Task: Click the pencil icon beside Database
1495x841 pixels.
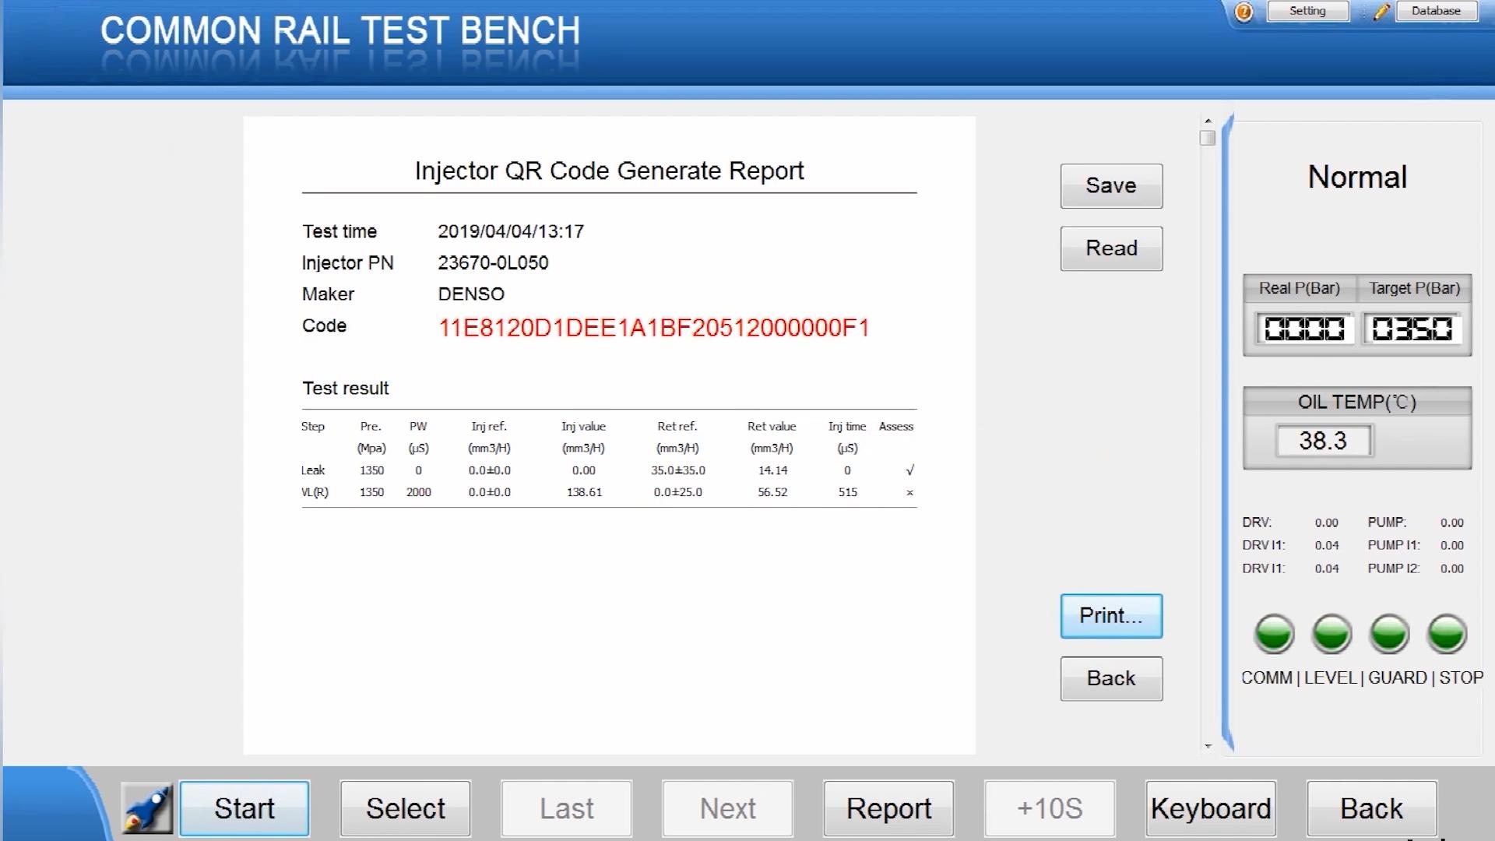Action: click(1381, 12)
